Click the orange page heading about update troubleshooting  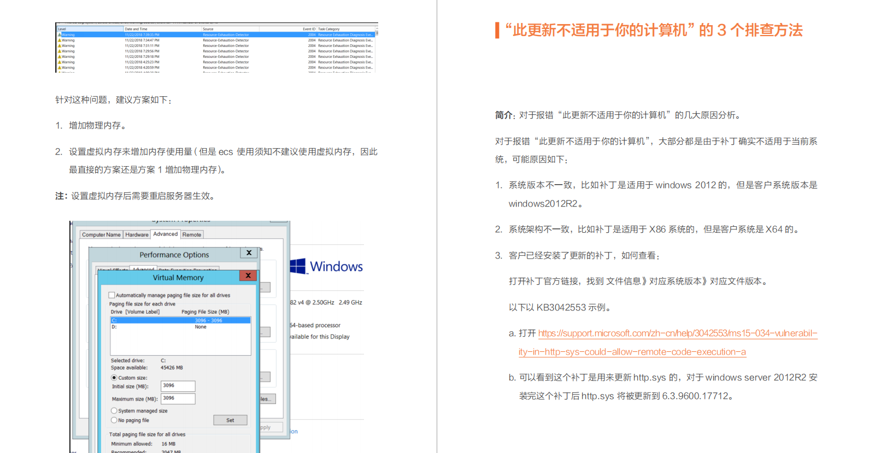tap(654, 30)
